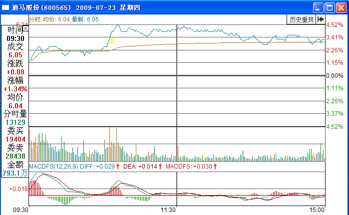Click the 09:30 time axis label

[x=20, y=211]
